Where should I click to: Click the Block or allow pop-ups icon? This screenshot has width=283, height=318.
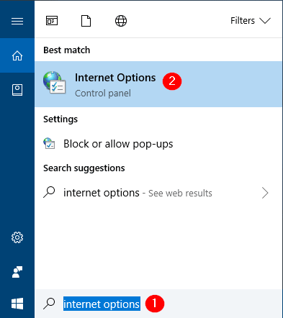pos(49,143)
